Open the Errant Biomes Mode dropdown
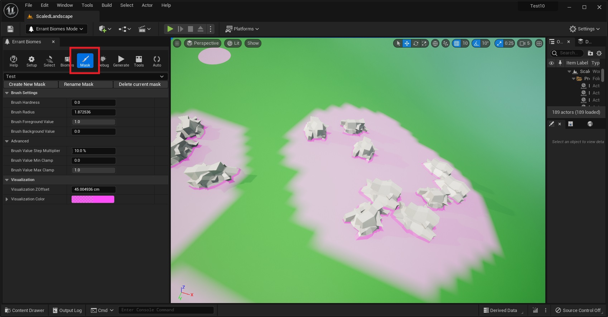The height and width of the screenshot is (317, 608). [57, 29]
